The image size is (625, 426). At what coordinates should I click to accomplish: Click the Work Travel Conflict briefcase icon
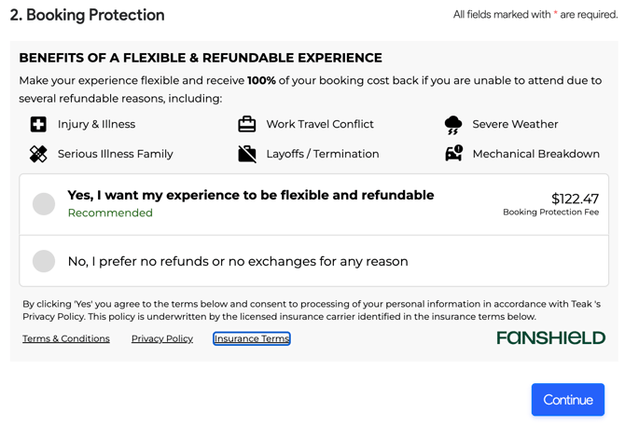click(247, 125)
